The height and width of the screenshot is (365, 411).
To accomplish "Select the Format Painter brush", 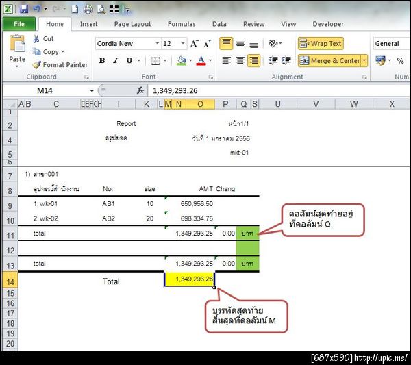I will pyautogui.click(x=36, y=65).
